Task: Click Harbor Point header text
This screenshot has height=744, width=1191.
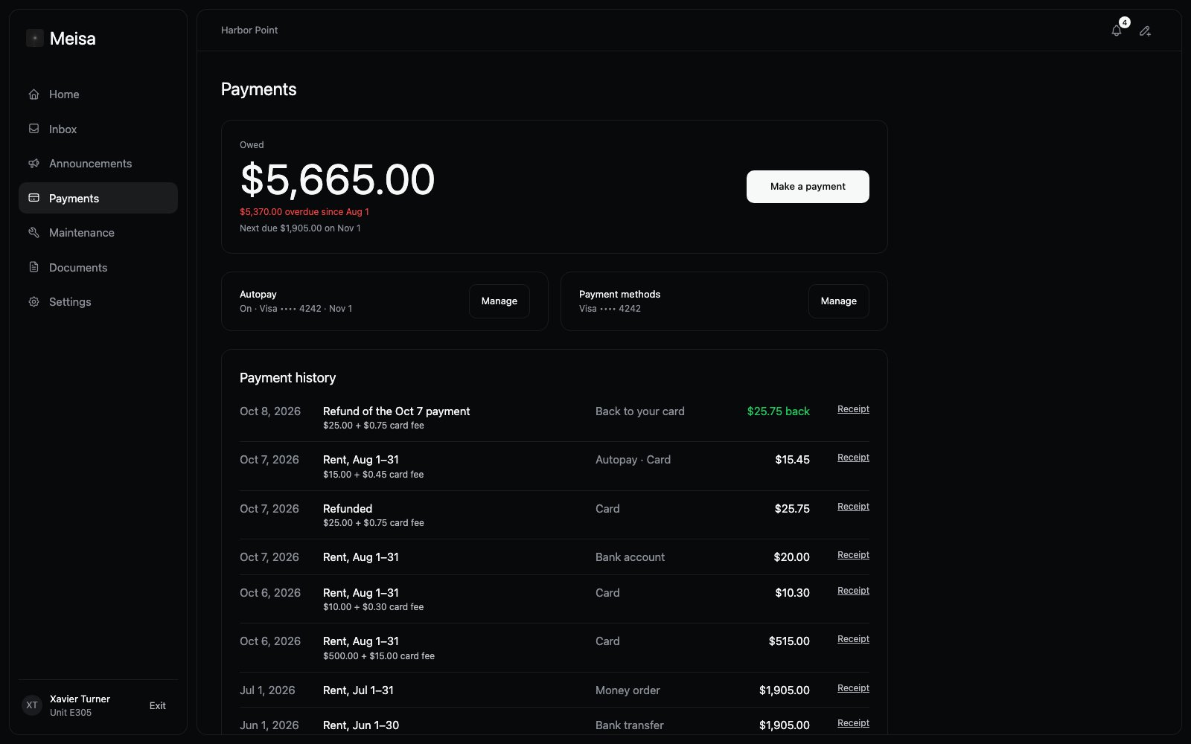Action: (x=249, y=31)
